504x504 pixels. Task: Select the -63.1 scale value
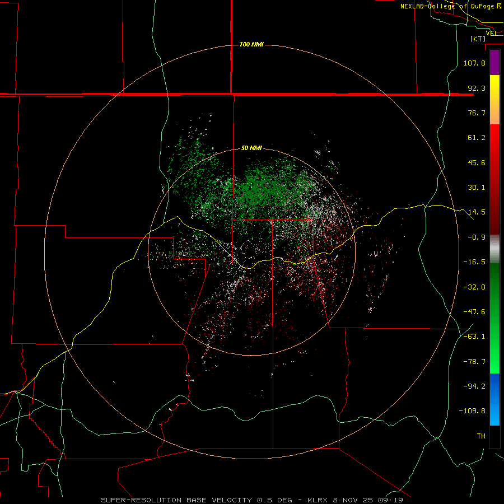coord(474,337)
